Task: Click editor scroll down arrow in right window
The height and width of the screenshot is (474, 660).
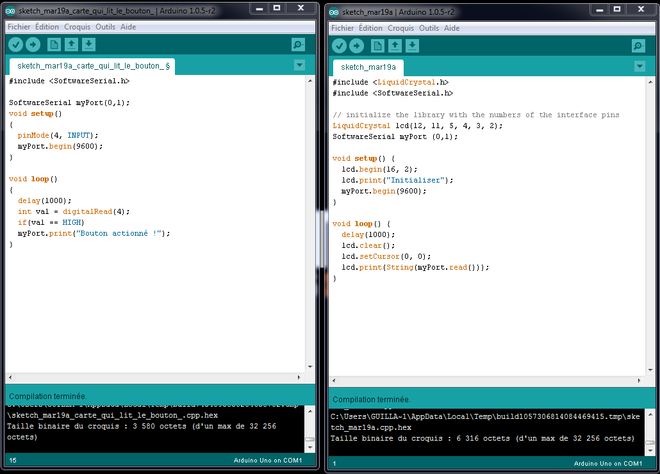Action: point(650,370)
